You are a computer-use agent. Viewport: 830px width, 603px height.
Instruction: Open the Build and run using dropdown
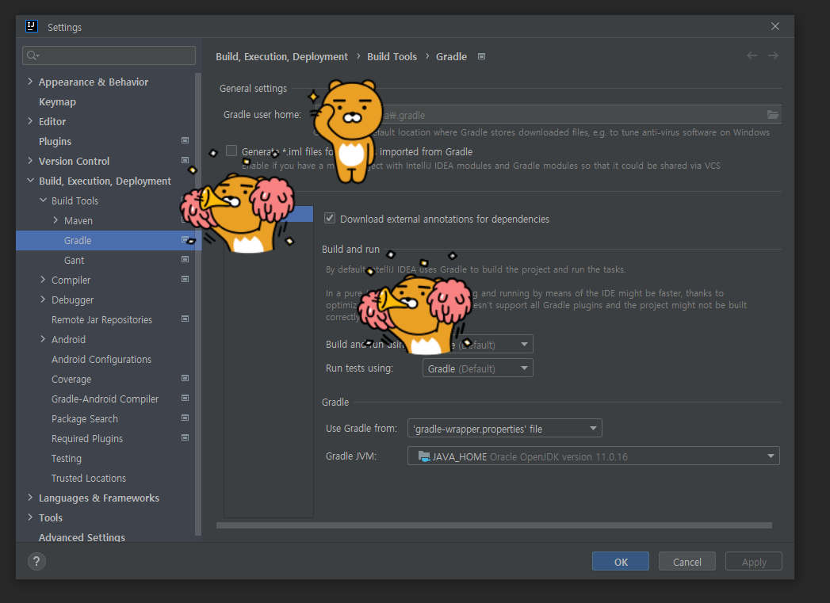point(477,345)
